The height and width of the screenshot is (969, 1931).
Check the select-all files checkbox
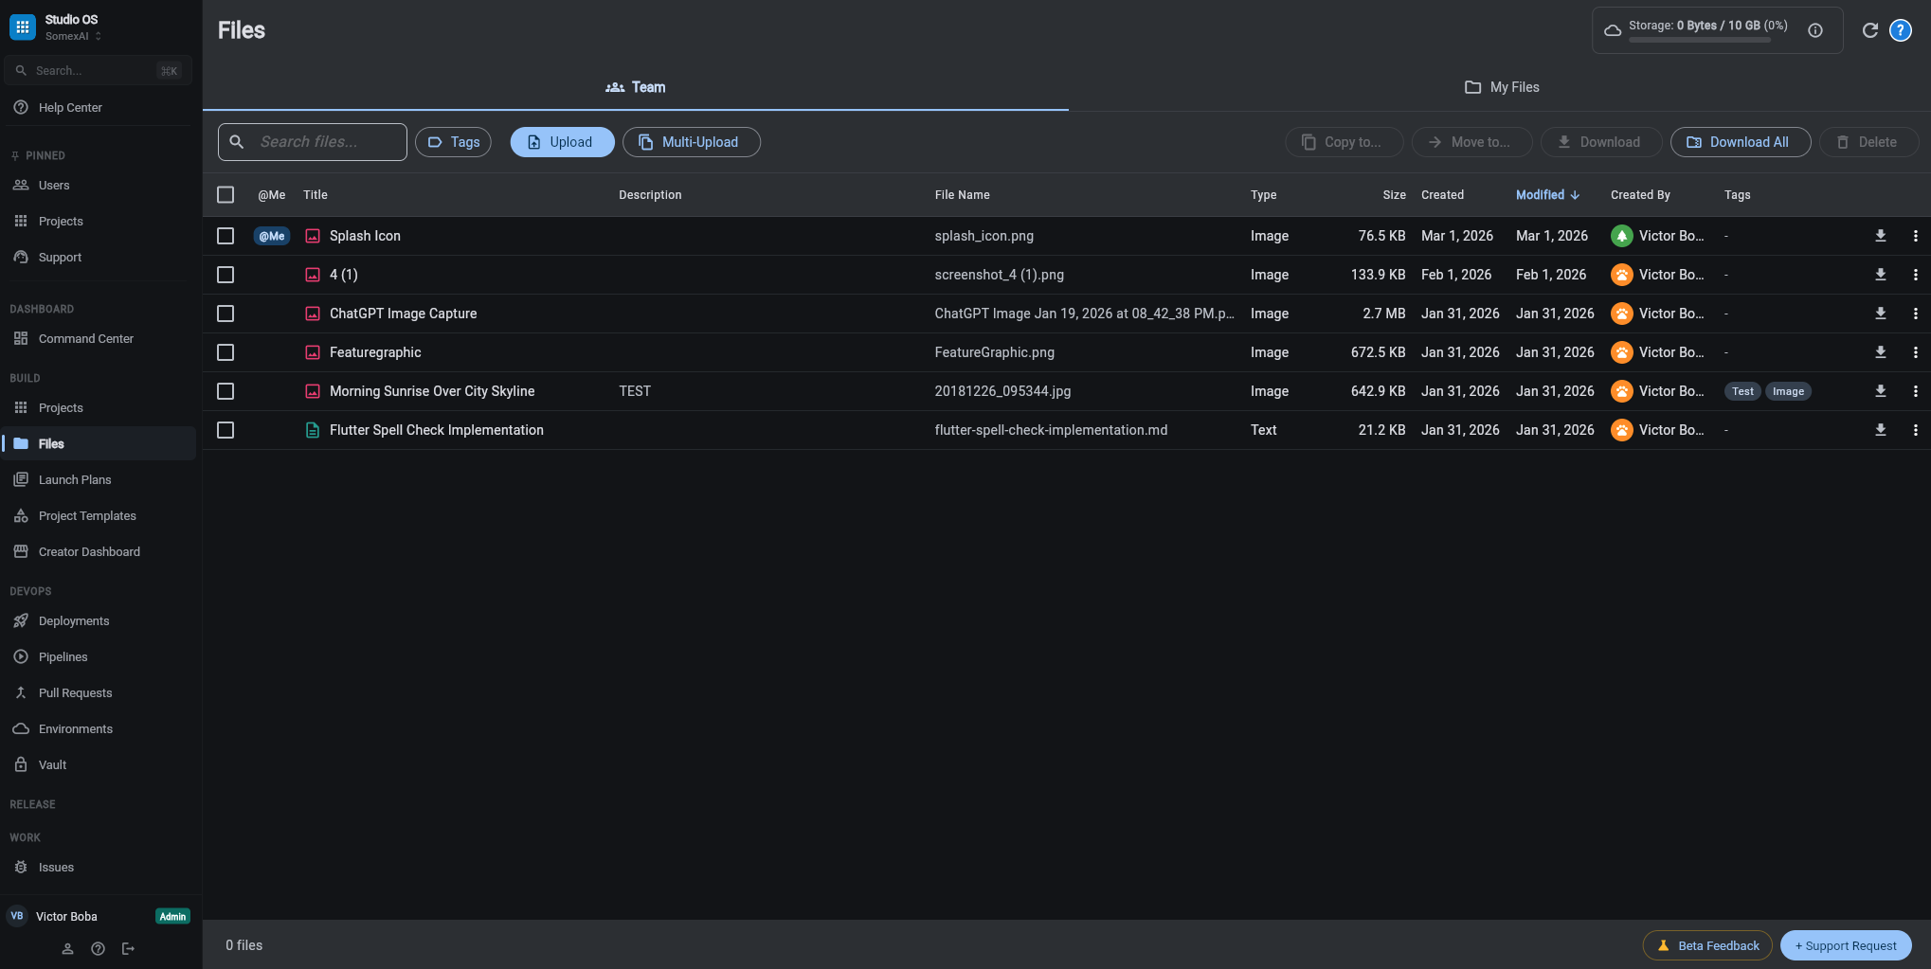click(x=226, y=194)
